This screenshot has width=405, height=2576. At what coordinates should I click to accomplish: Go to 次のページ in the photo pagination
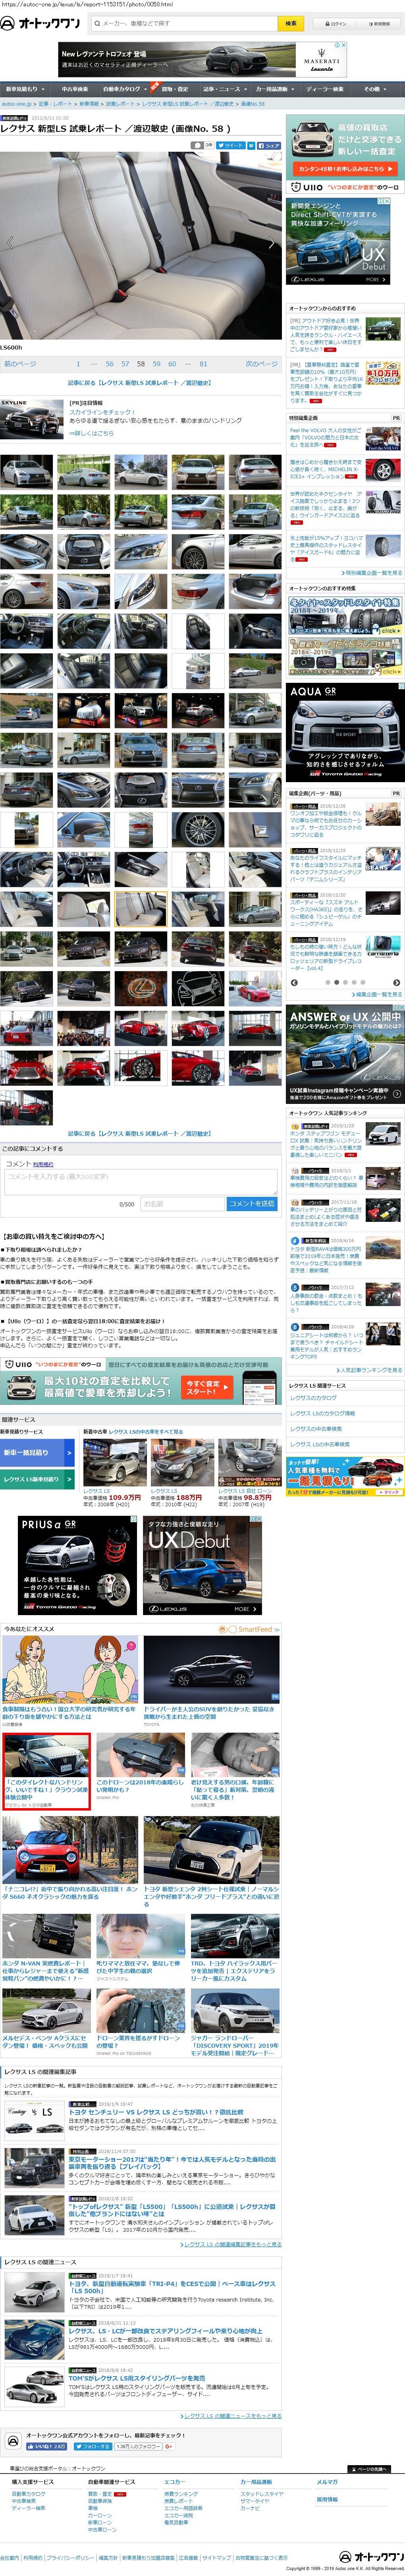tap(261, 364)
